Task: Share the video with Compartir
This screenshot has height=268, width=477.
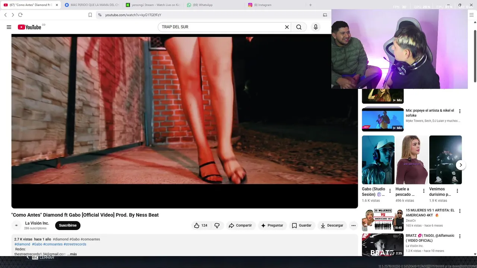Action: (240, 225)
